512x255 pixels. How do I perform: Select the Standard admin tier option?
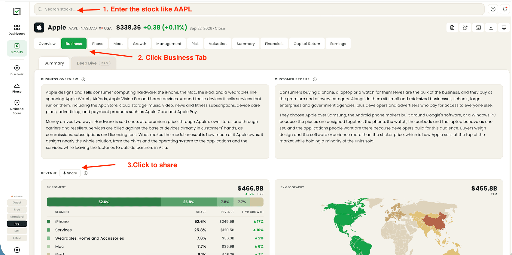point(17,217)
